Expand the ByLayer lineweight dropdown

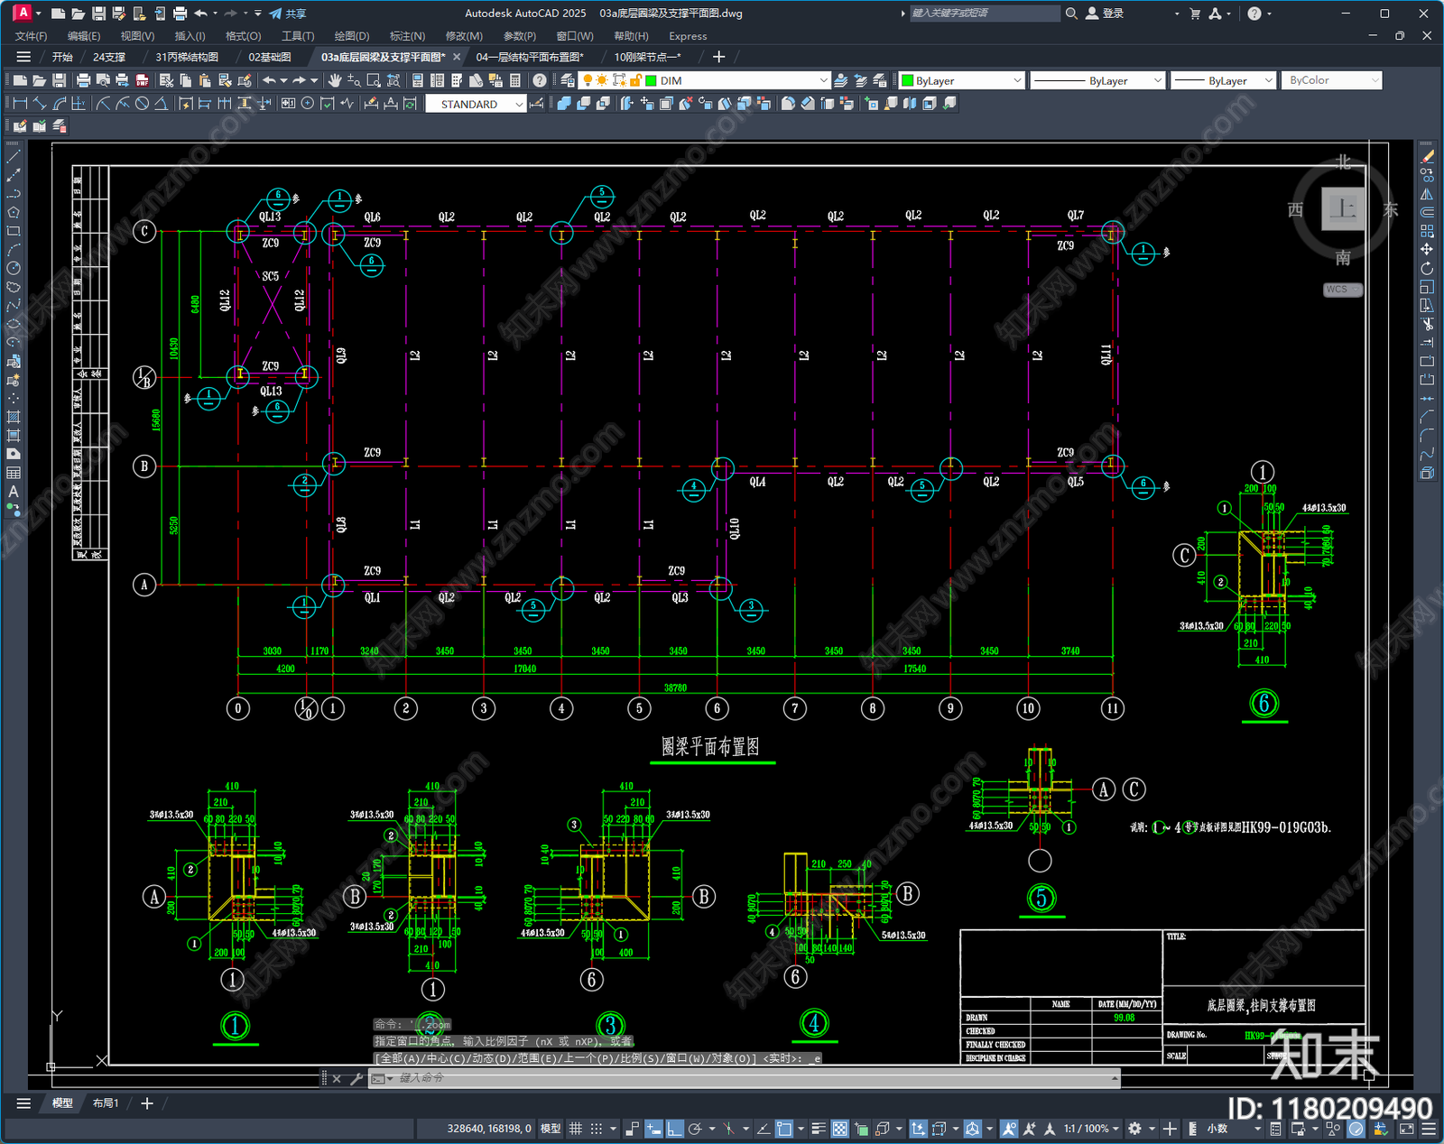click(1223, 80)
